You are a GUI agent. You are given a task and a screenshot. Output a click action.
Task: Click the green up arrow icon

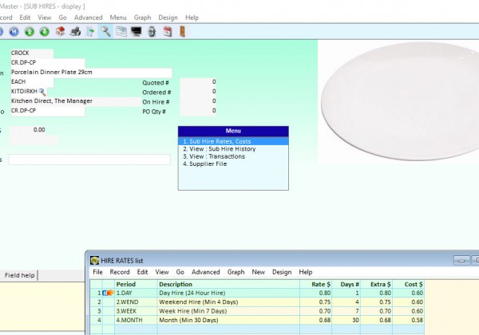point(30,31)
